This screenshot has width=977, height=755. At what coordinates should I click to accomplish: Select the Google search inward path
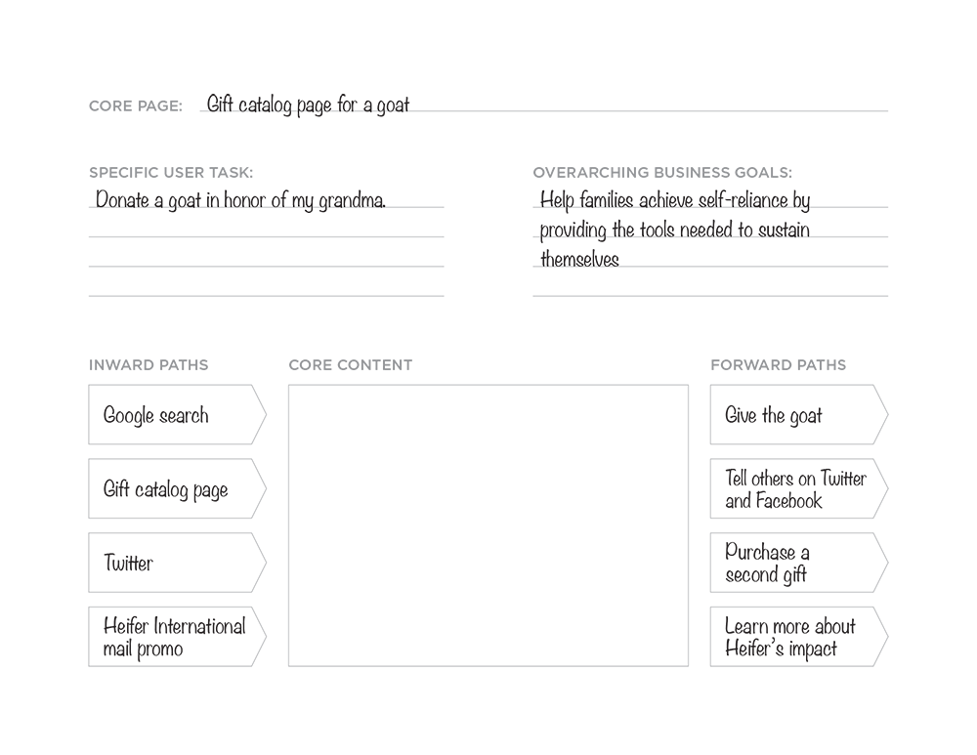(x=178, y=415)
